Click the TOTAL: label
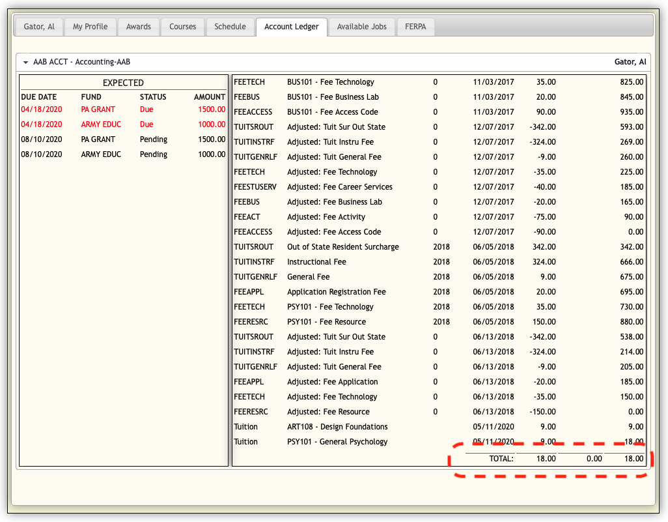 tap(501, 459)
